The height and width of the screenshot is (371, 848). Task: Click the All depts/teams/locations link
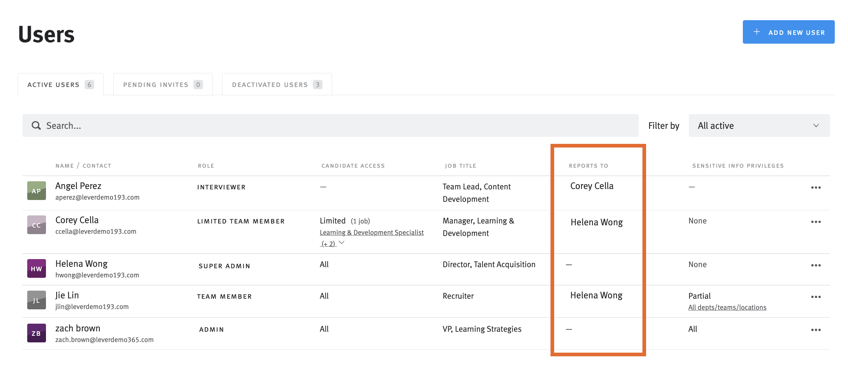tap(727, 307)
